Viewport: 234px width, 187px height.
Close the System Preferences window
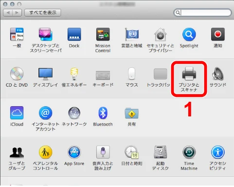[5, 4]
